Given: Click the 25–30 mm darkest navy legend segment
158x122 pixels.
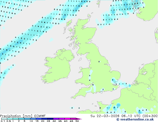Looking at the screenshot, I should point(50,119).
